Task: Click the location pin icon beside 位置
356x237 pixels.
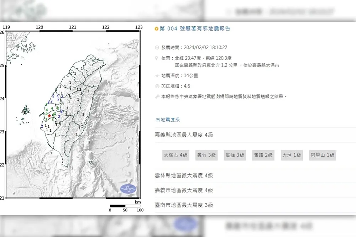Action: pyautogui.click(x=156, y=58)
